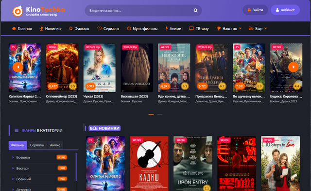Open the Оппенгеймер (2023) title link
The height and width of the screenshot is (191, 311).
click(x=62, y=96)
